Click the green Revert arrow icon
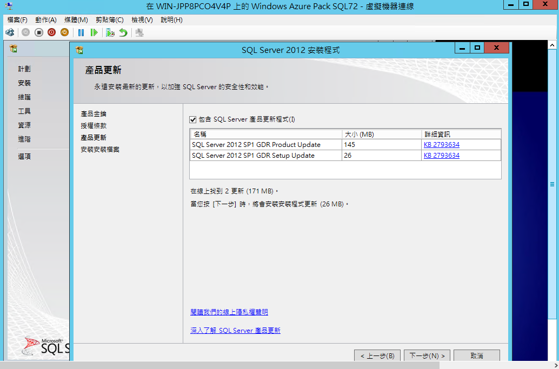Viewport: 559px width, 369px height. pos(123,33)
